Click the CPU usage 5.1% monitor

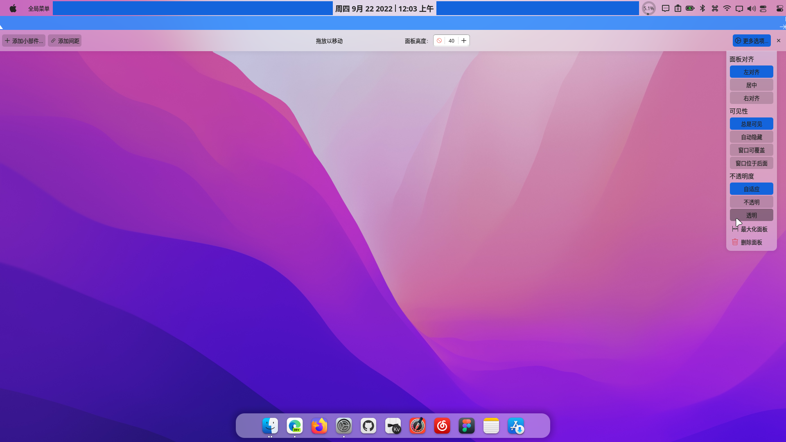648,8
